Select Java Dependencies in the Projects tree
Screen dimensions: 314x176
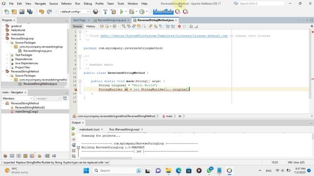26,63
